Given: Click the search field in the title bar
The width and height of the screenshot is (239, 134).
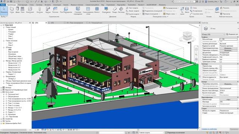Looking at the screenshot, I should (x=184, y=1).
